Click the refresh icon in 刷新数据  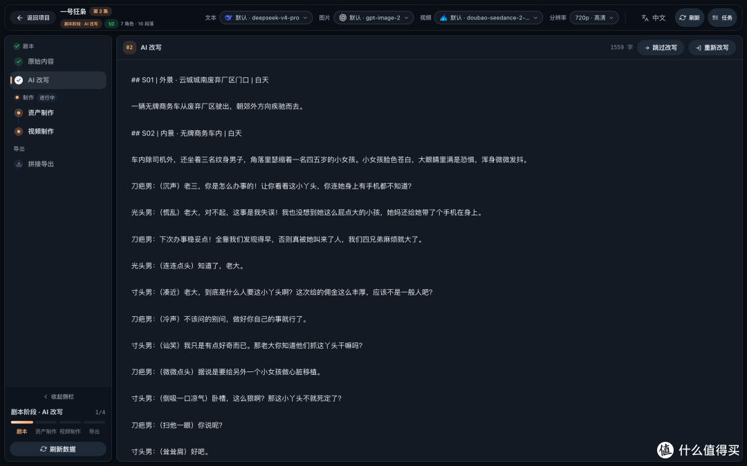click(44, 449)
